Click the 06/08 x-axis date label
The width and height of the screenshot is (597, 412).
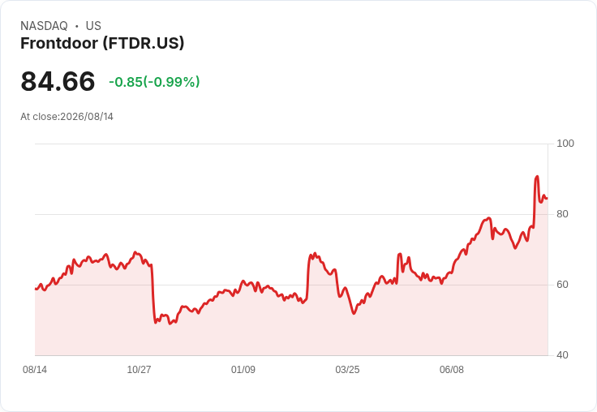tap(452, 370)
